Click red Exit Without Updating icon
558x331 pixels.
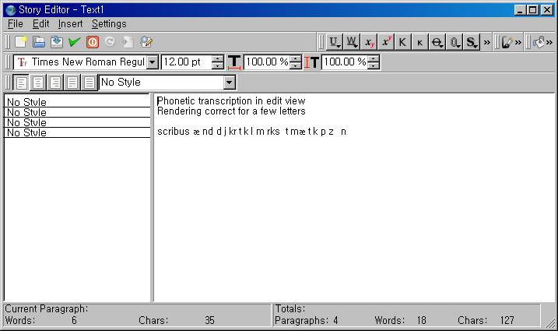click(93, 42)
